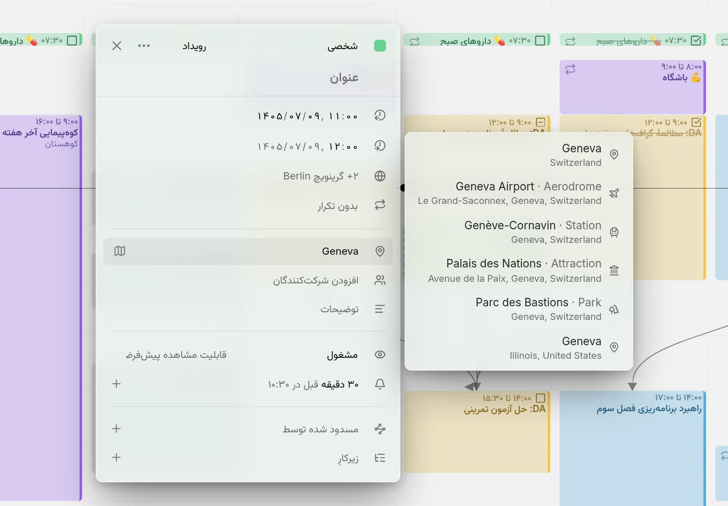This screenshot has width=728, height=506.
Task: Close the event editor popup
Action: pyautogui.click(x=117, y=46)
